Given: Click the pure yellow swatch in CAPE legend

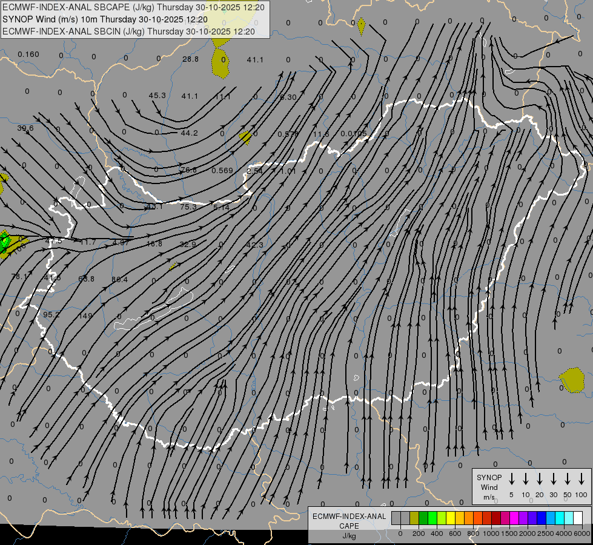Looking at the screenshot, I should pyautogui.click(x=451, y=518).
